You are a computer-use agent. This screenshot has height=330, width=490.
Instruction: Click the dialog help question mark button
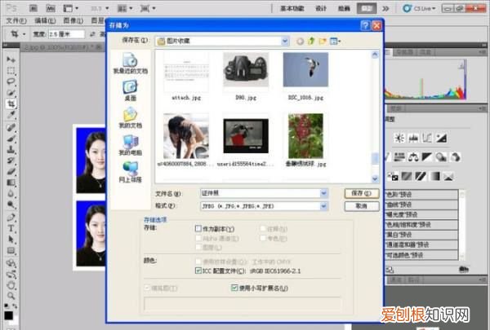pos(365,25)
